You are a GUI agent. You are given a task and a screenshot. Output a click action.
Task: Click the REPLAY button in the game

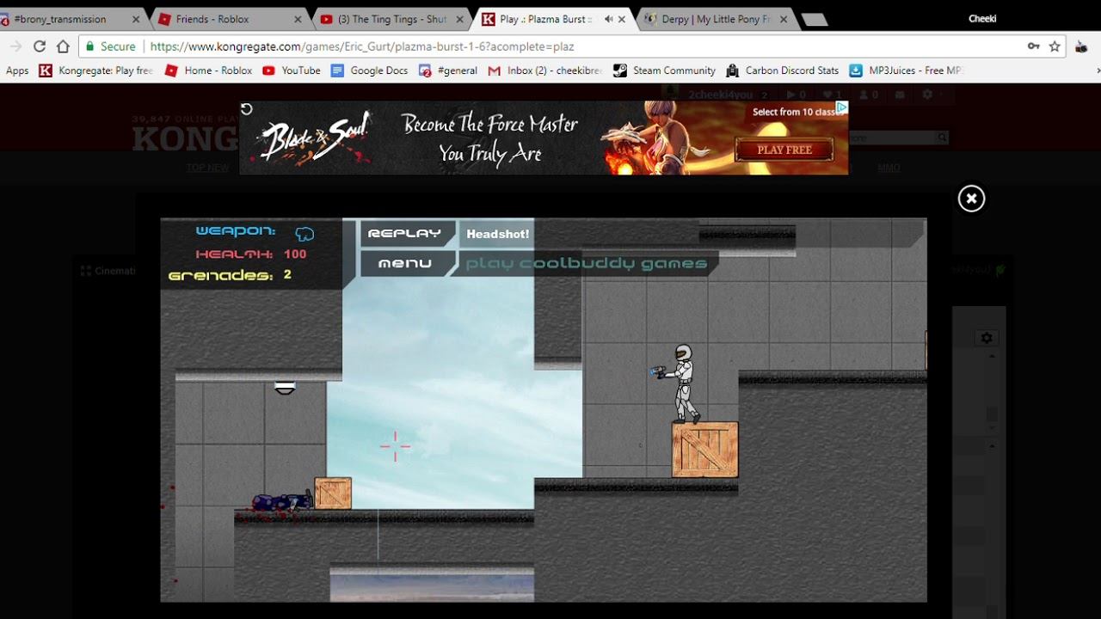[x=405, y=234]
